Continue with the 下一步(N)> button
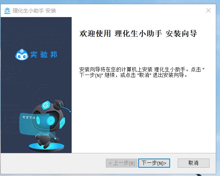The height and width of the screenshot is (176, 220). 154,163
